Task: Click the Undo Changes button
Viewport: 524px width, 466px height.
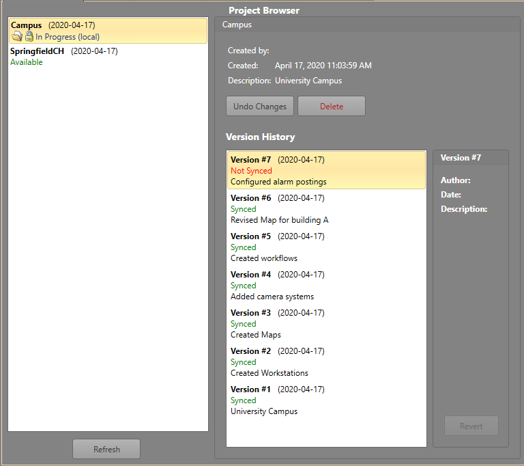Action: (260, 107)
